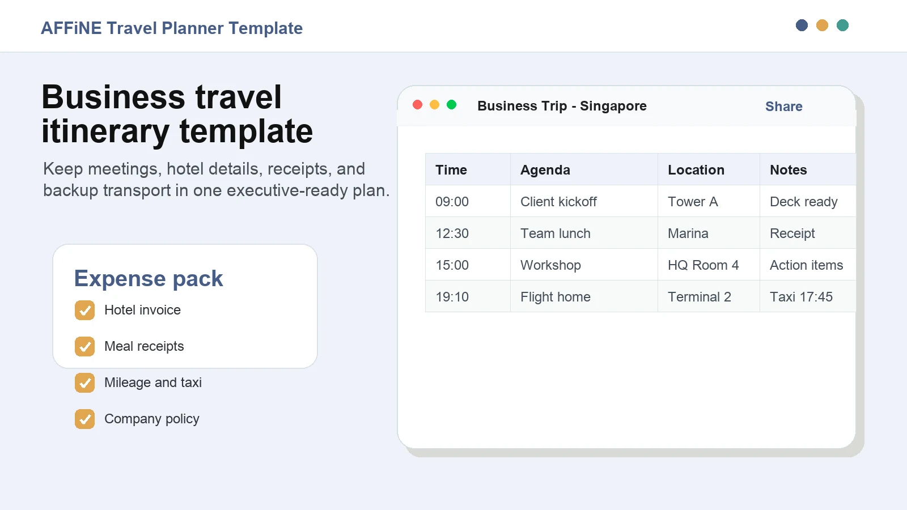Select the Workshop agenda cell

[584, 265]
